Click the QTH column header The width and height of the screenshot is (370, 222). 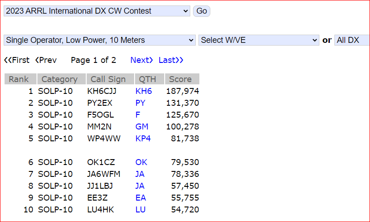tap(150, 79)
